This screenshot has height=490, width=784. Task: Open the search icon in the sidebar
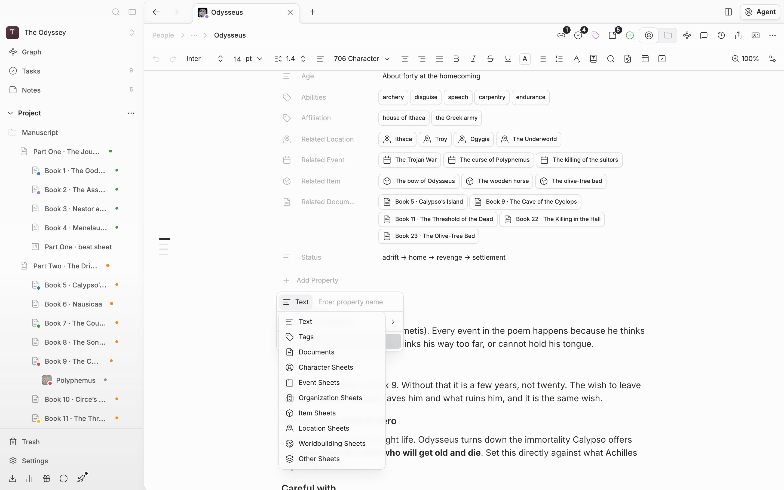pyautogui.click(x=116, y=12)
